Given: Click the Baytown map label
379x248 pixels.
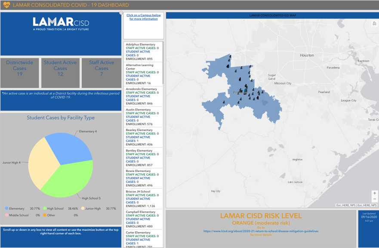Looking at the screenshot, I should (x=363, y=61).
